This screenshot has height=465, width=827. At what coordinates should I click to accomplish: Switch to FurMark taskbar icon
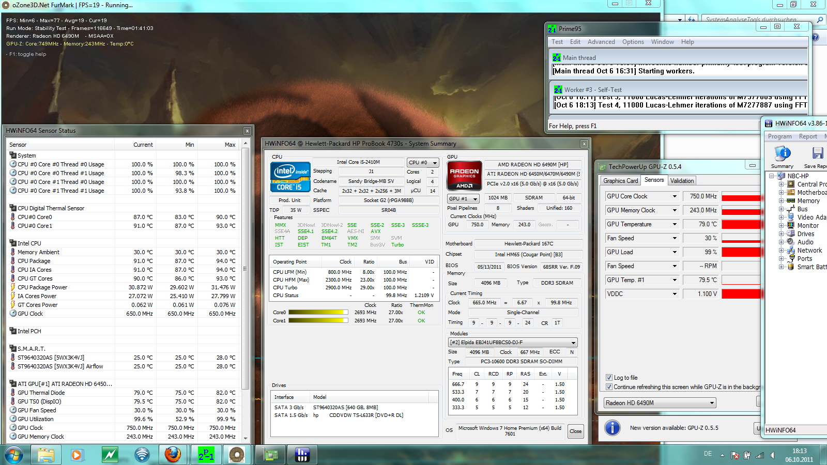(237, 455)
